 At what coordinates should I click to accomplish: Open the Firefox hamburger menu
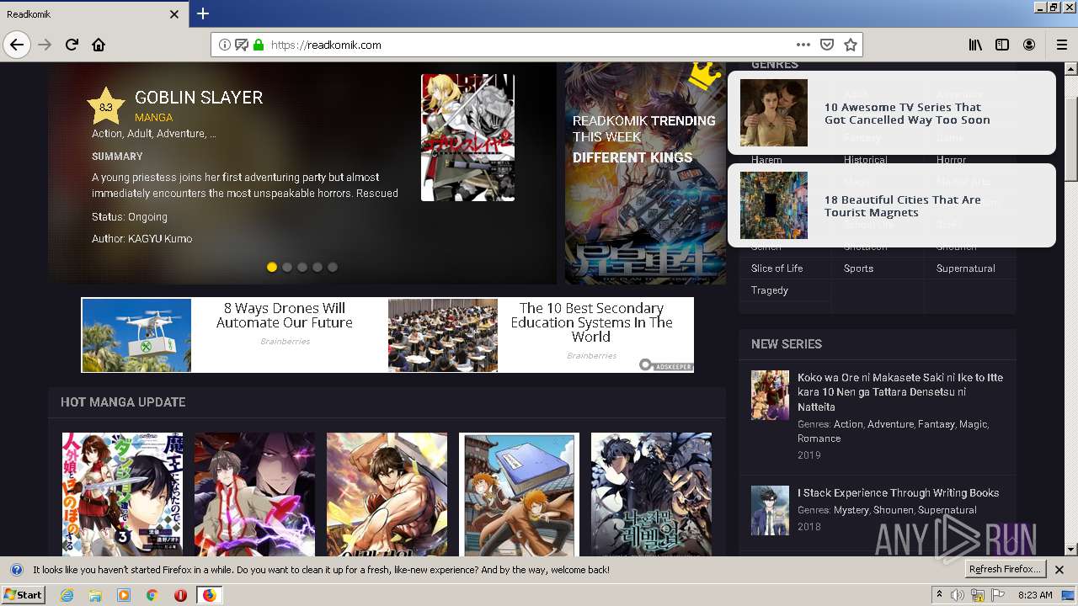pos(1062,45)
